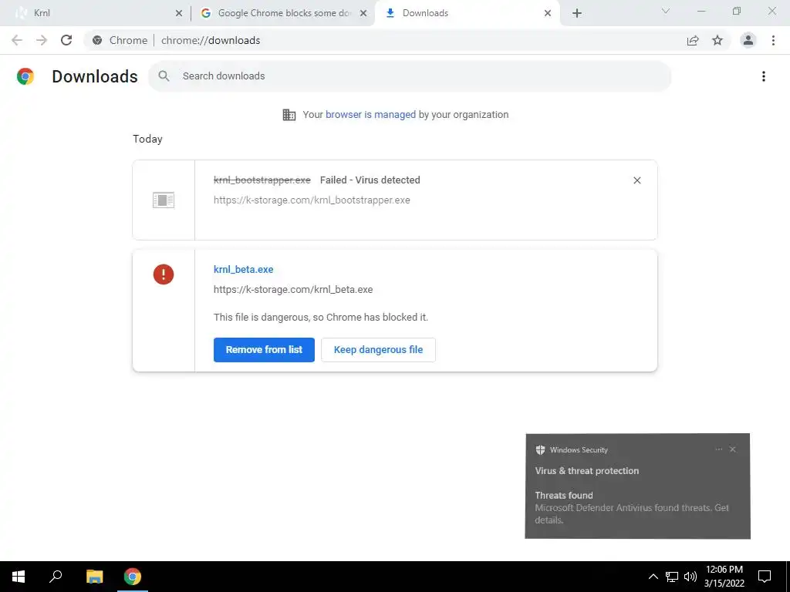Close the Google Chrome blocks tab
790x592 pixels.
point(363,13)
